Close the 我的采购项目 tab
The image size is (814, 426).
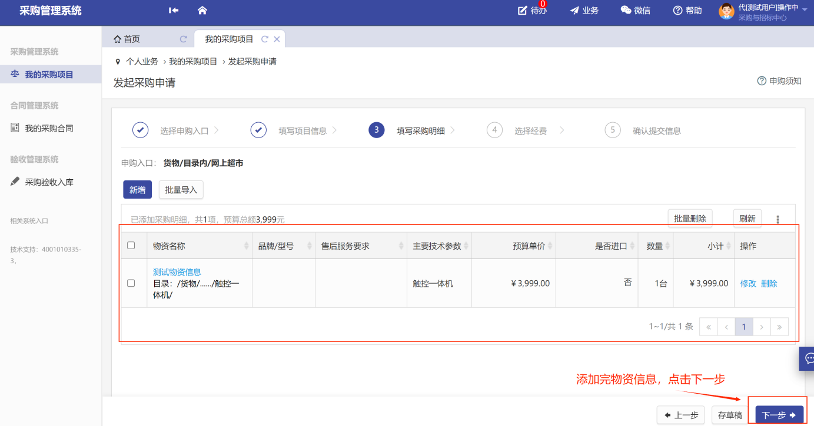pos(277,39)
